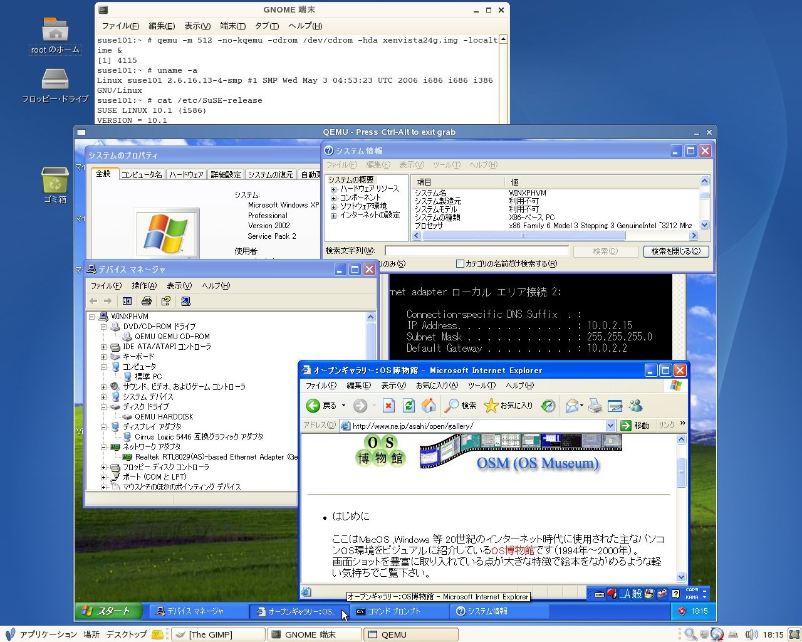This screenshot has height=642, width=802.
Task: Select Cirrus Logic 5446 display adapter entry
Action: 199,437
